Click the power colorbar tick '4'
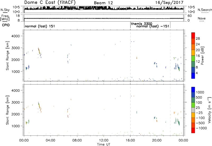The image size is (212, 146). (x=197, y=73)
